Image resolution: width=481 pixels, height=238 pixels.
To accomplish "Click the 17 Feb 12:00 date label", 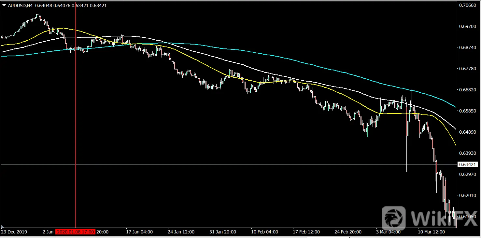I will coord(306,232).
